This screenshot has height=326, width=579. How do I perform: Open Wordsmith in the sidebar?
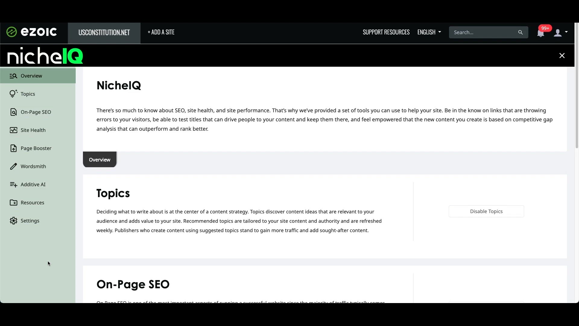click(38, 166)
